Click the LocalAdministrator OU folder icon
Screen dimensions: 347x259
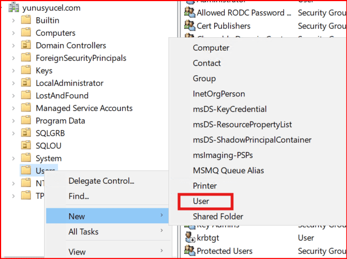(x=26, y=83)
